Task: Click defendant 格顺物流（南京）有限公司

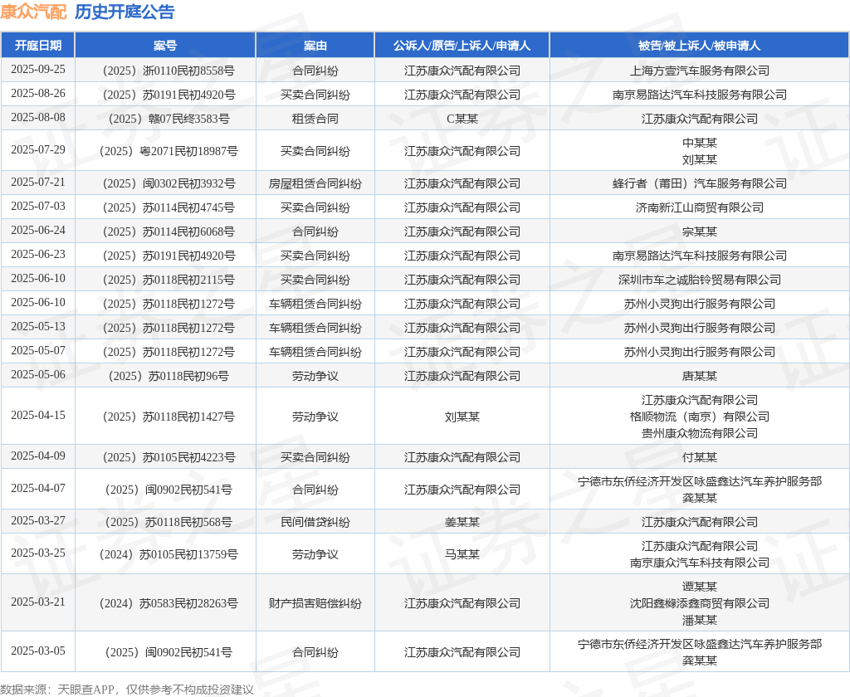Action: coord(699,417)
